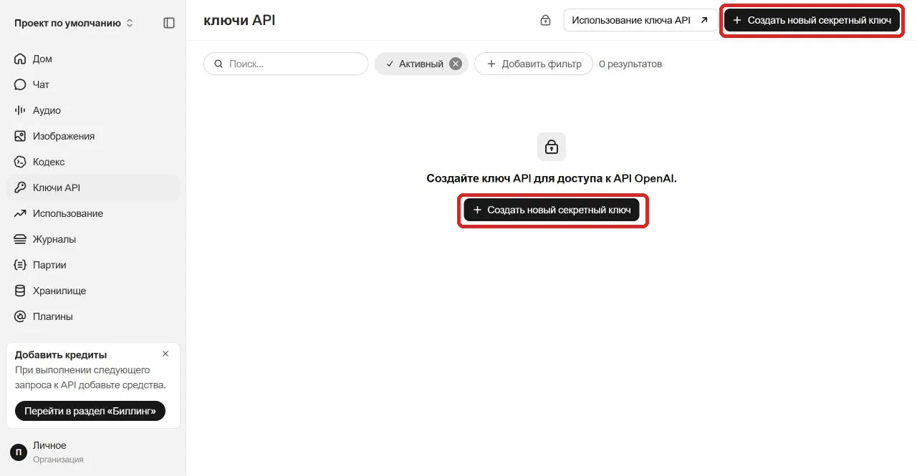Click the lock icon in header

[x=545, y=21]
